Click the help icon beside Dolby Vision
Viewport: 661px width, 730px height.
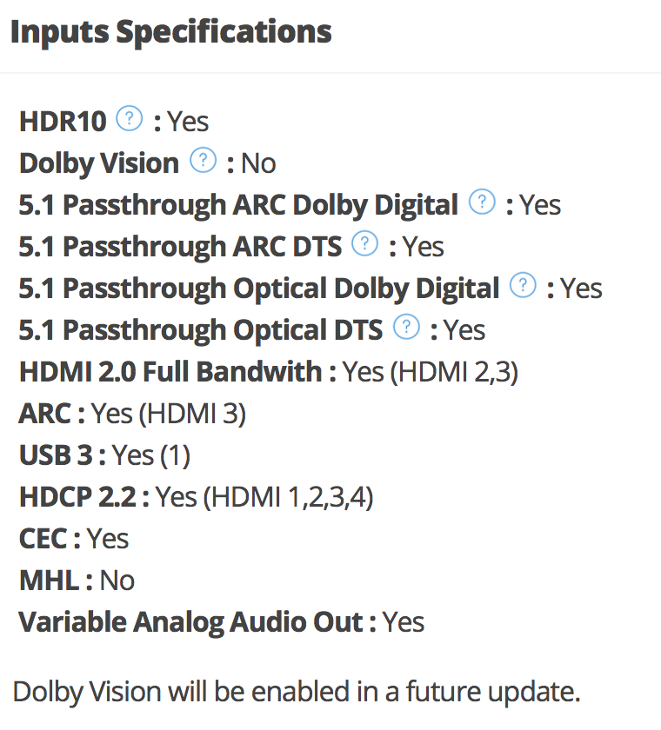pyautogui.click(x=203, y=161)
